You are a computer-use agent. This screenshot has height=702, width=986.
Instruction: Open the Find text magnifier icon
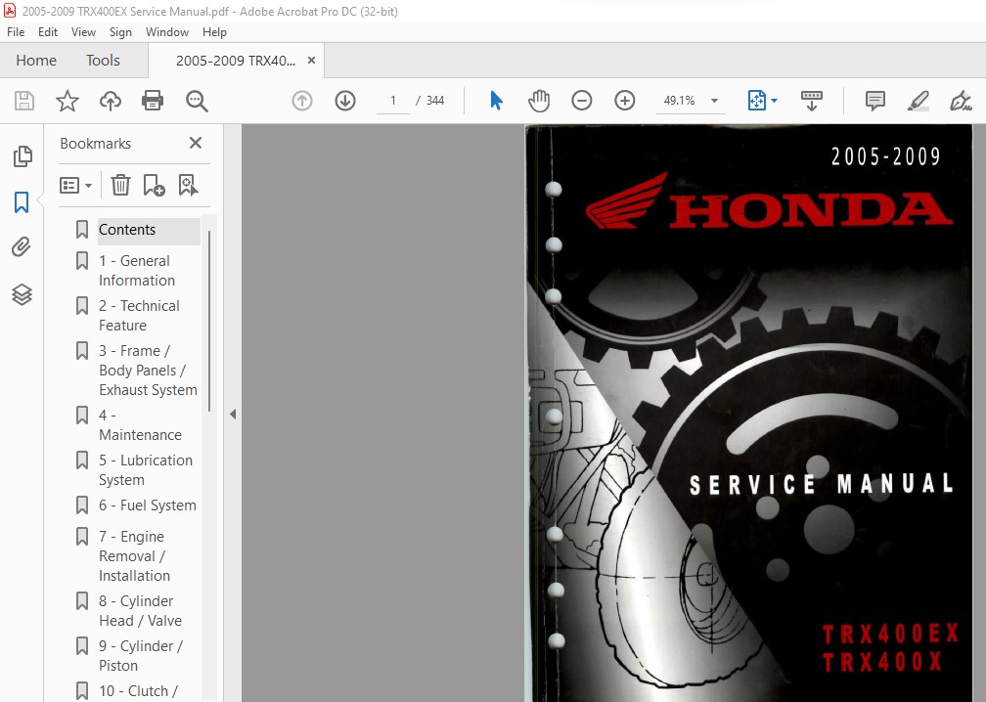coord(197,101)
